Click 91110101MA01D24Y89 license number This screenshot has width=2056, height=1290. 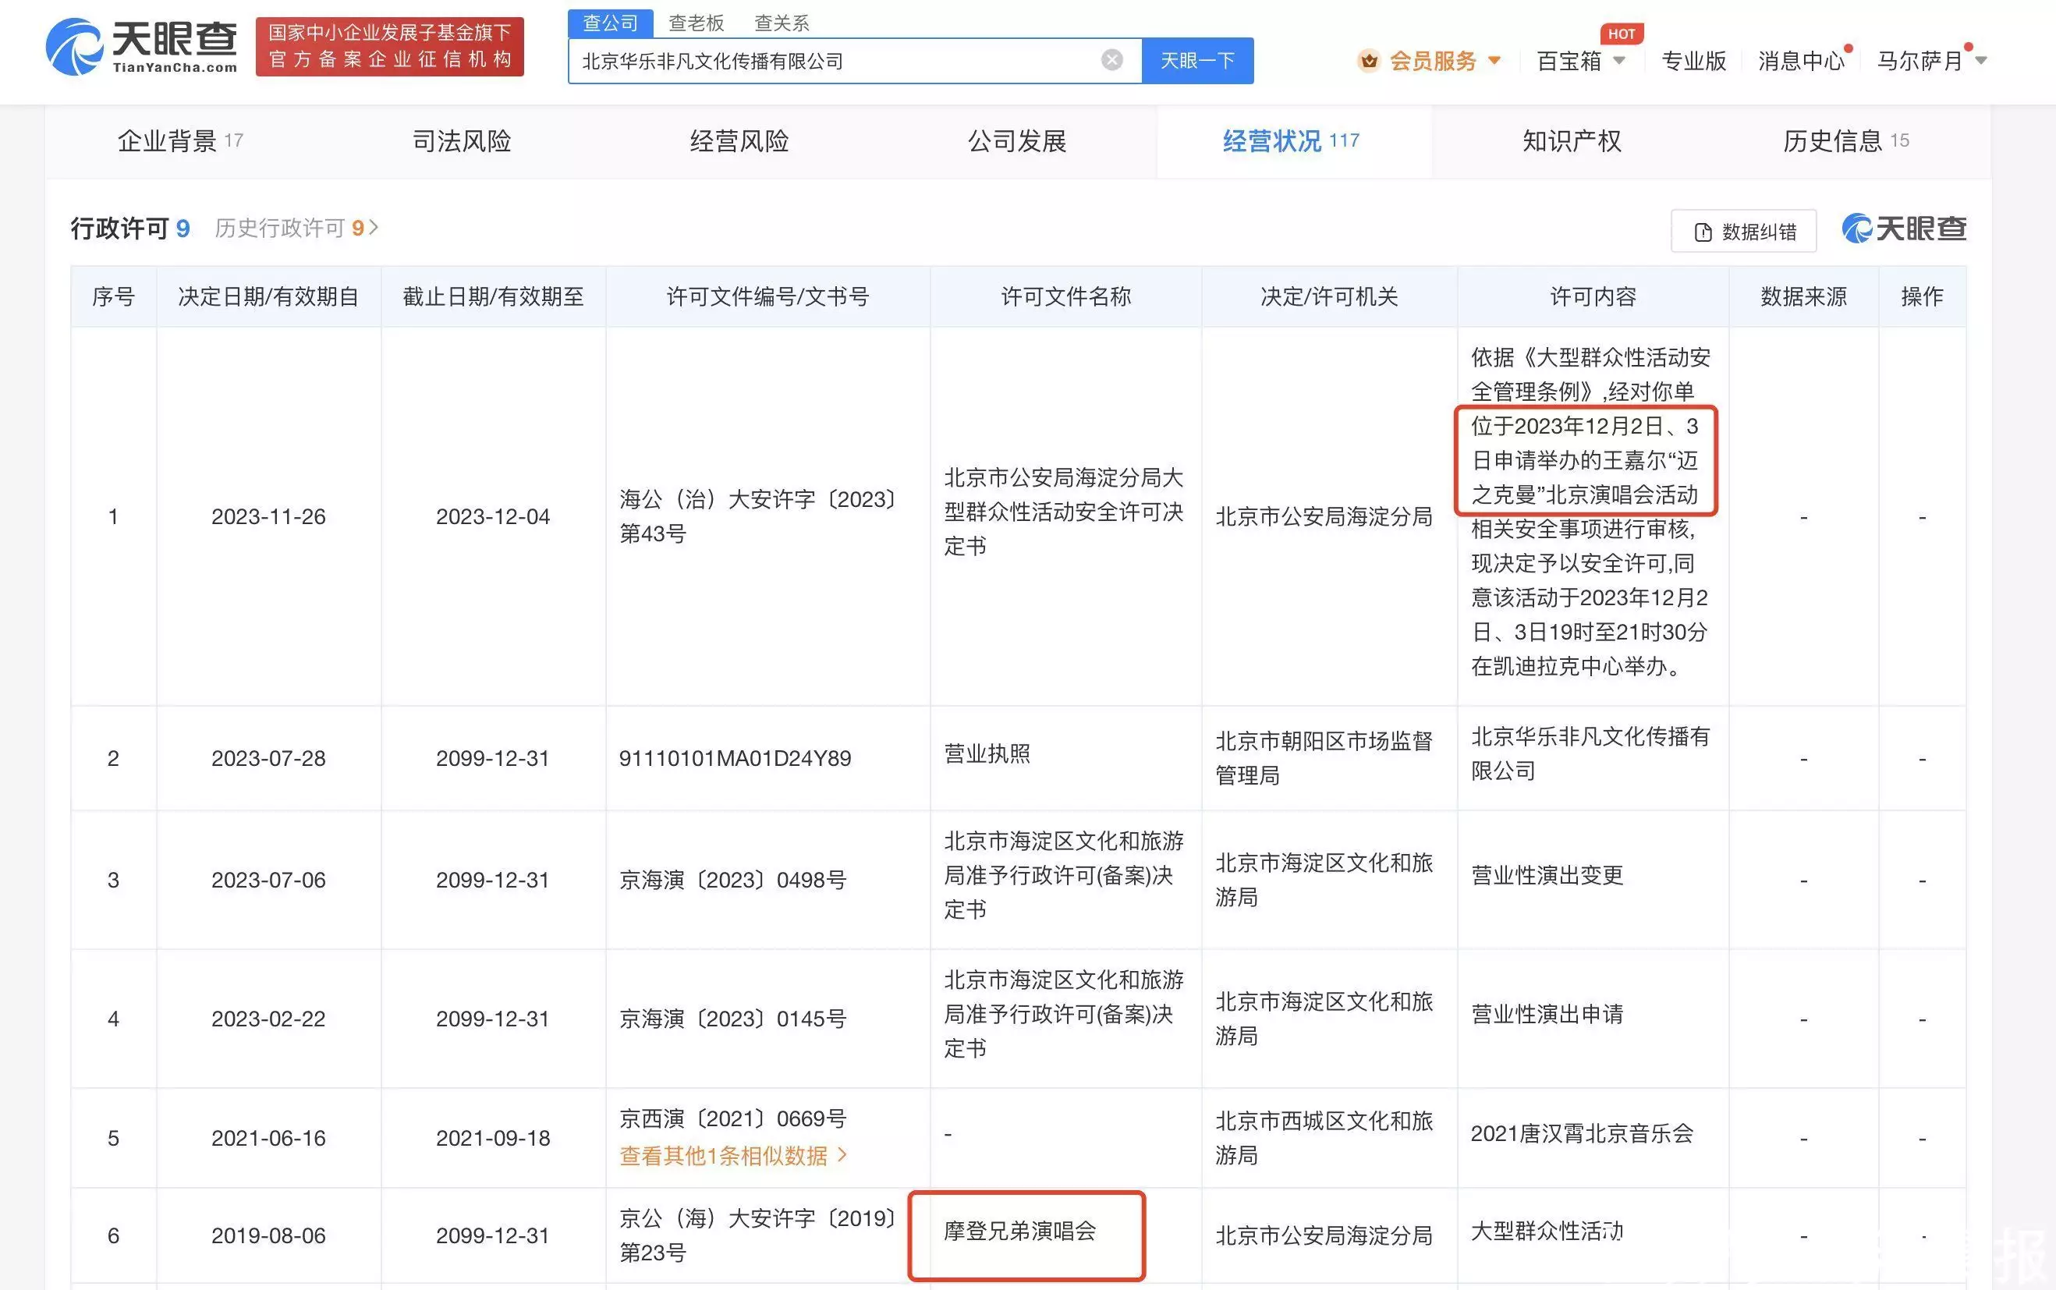coord(736,757)
